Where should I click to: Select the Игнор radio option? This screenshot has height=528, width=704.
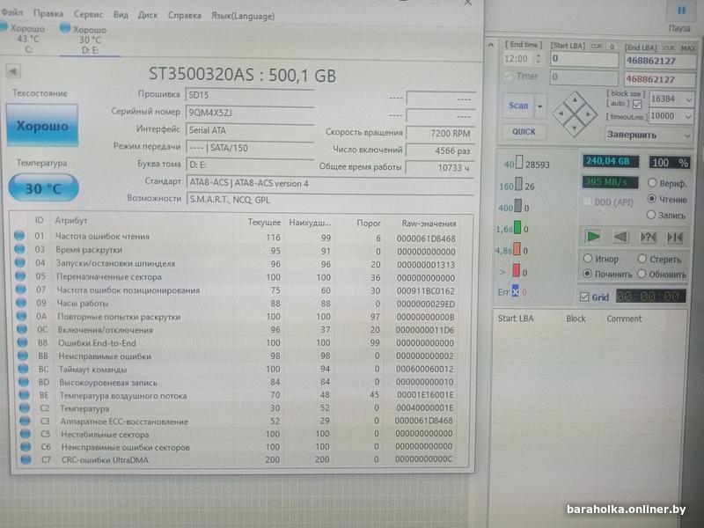pyautogui.click(x=588, y=259)
